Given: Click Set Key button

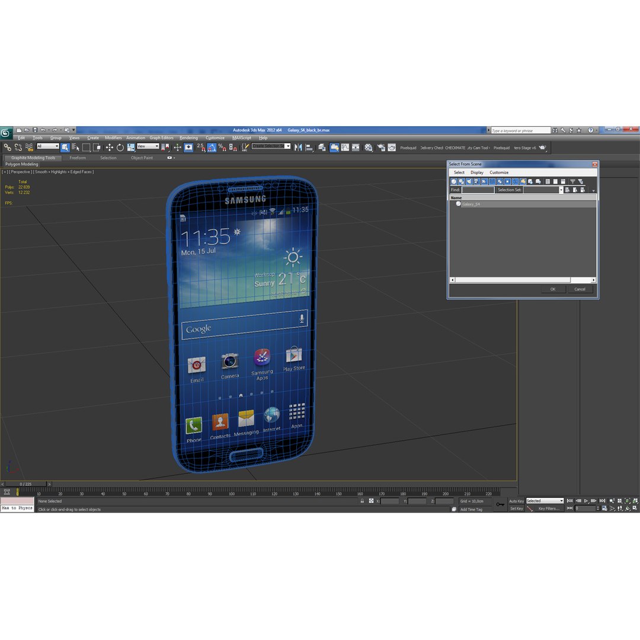Looking at the screenshot, I should (x=516, y=508).
